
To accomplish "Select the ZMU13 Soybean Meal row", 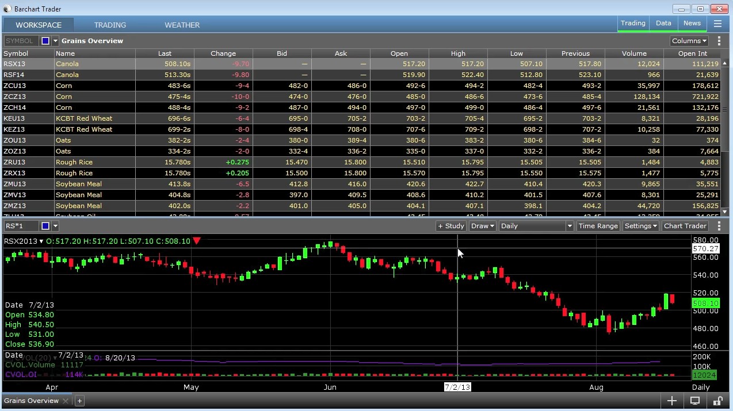I will coord(361,184).
